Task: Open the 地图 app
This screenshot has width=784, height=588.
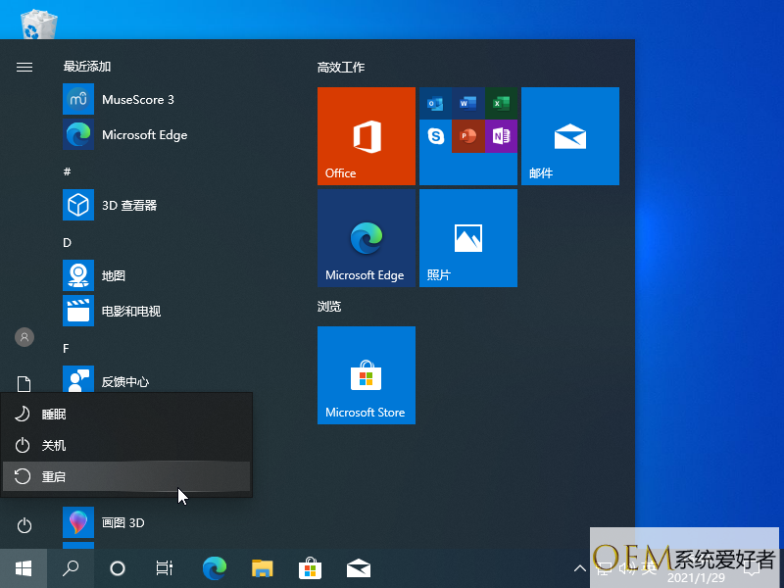Action: pos(113,276)
